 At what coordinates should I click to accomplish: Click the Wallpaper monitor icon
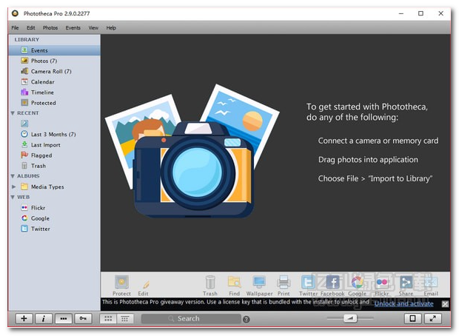[x=259, y=282]
